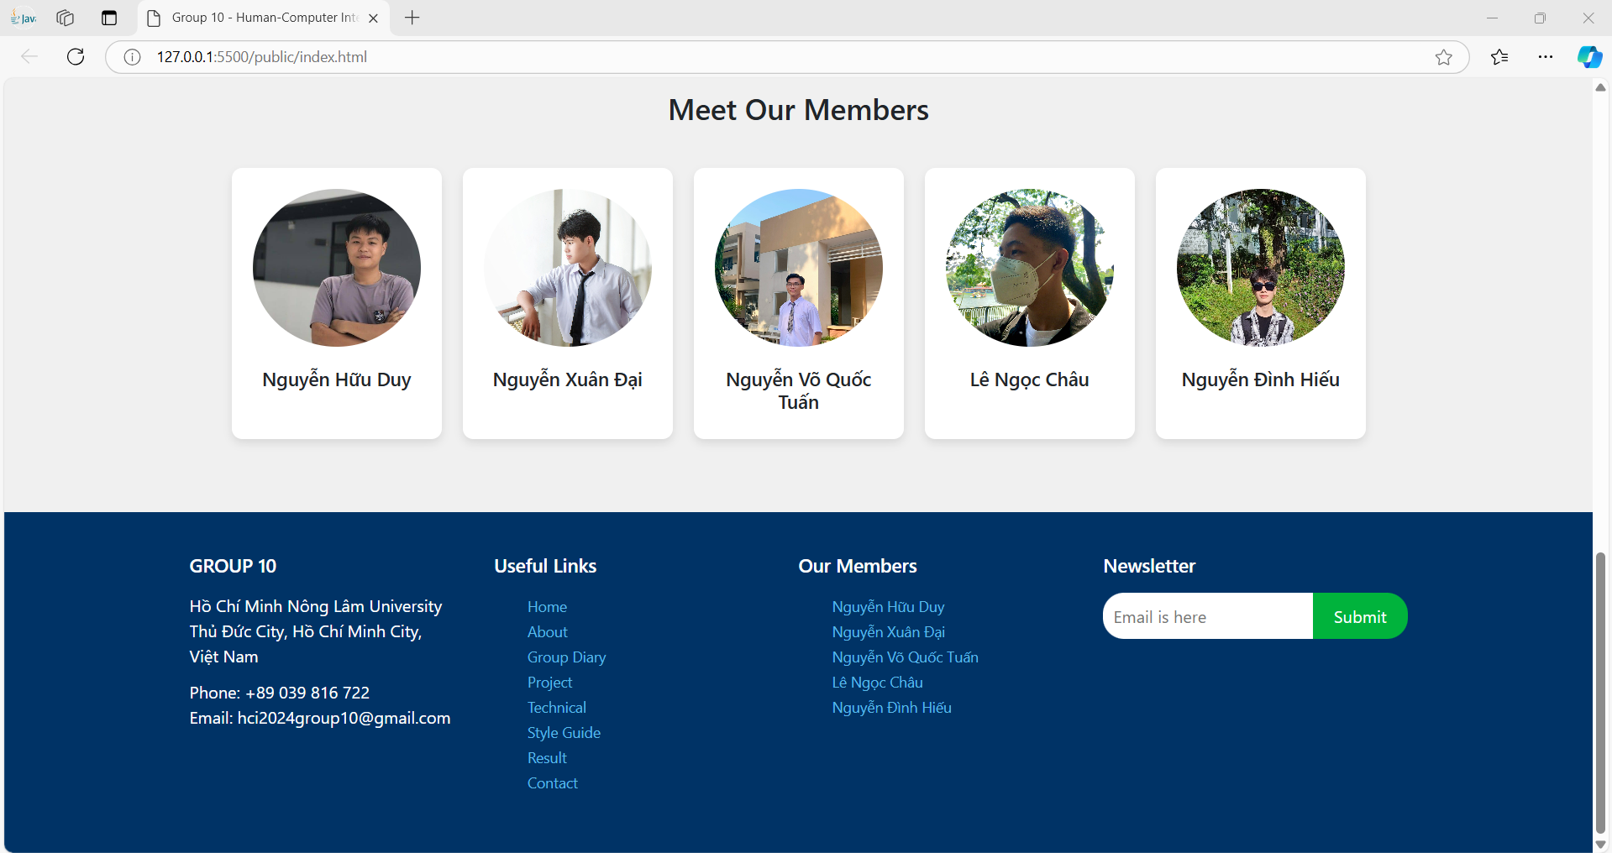
Task: Click Hồ Chí Minh Nông Lâm University text
Action: point(315,606)
